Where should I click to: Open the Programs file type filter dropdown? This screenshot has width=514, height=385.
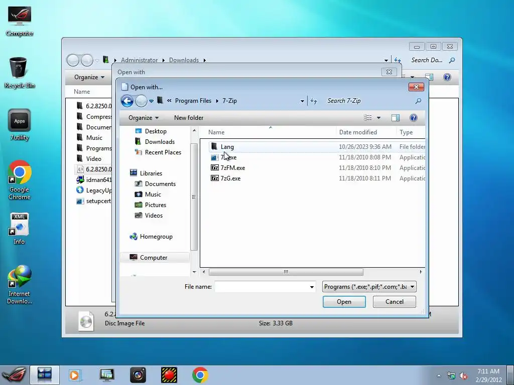pyautogui.click(x=369, y=287)
